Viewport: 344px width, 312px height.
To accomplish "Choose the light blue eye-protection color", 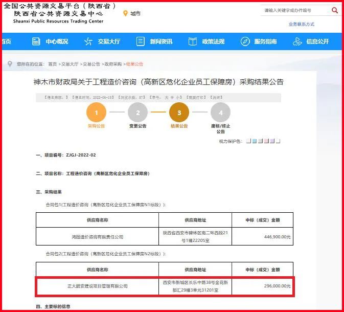I will tap(255, 141).
